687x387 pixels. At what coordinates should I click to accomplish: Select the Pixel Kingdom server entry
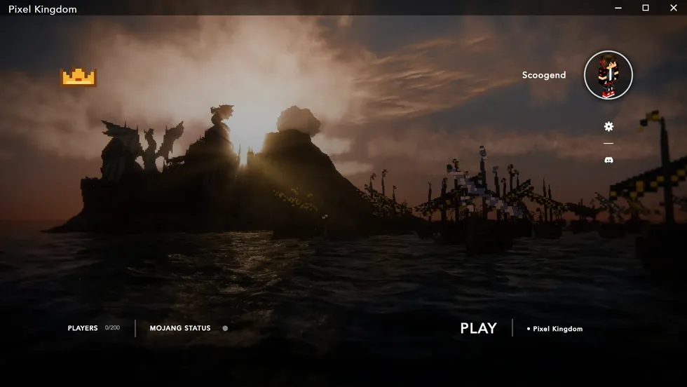(x=555, y=329)
